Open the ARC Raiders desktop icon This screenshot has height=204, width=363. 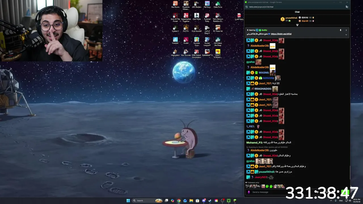[197, 5]
